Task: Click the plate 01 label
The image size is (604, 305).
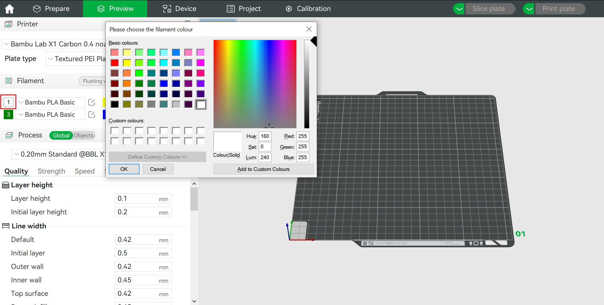Action: (520, 234)
